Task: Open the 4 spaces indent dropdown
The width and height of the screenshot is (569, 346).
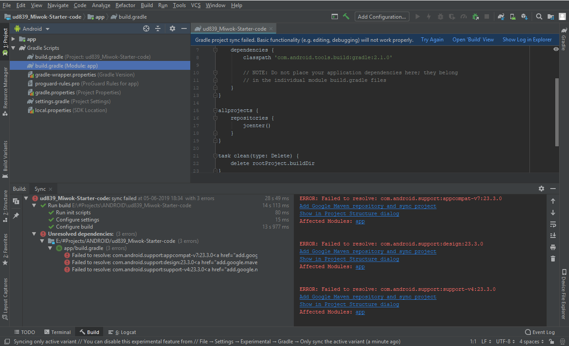Action: pyautogui.click(x=532, y=342)
